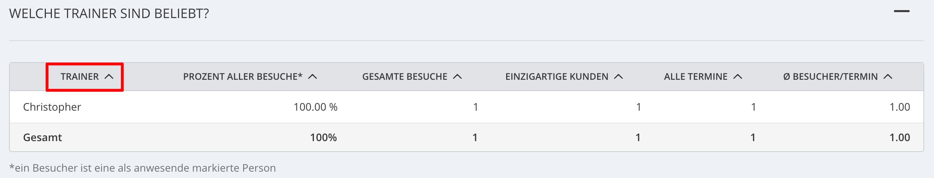Click the sort arrow beside EINZIGARTIGE KUNDEN
The height and width of the screenshot is (178, 934).
tap(618, 77)
